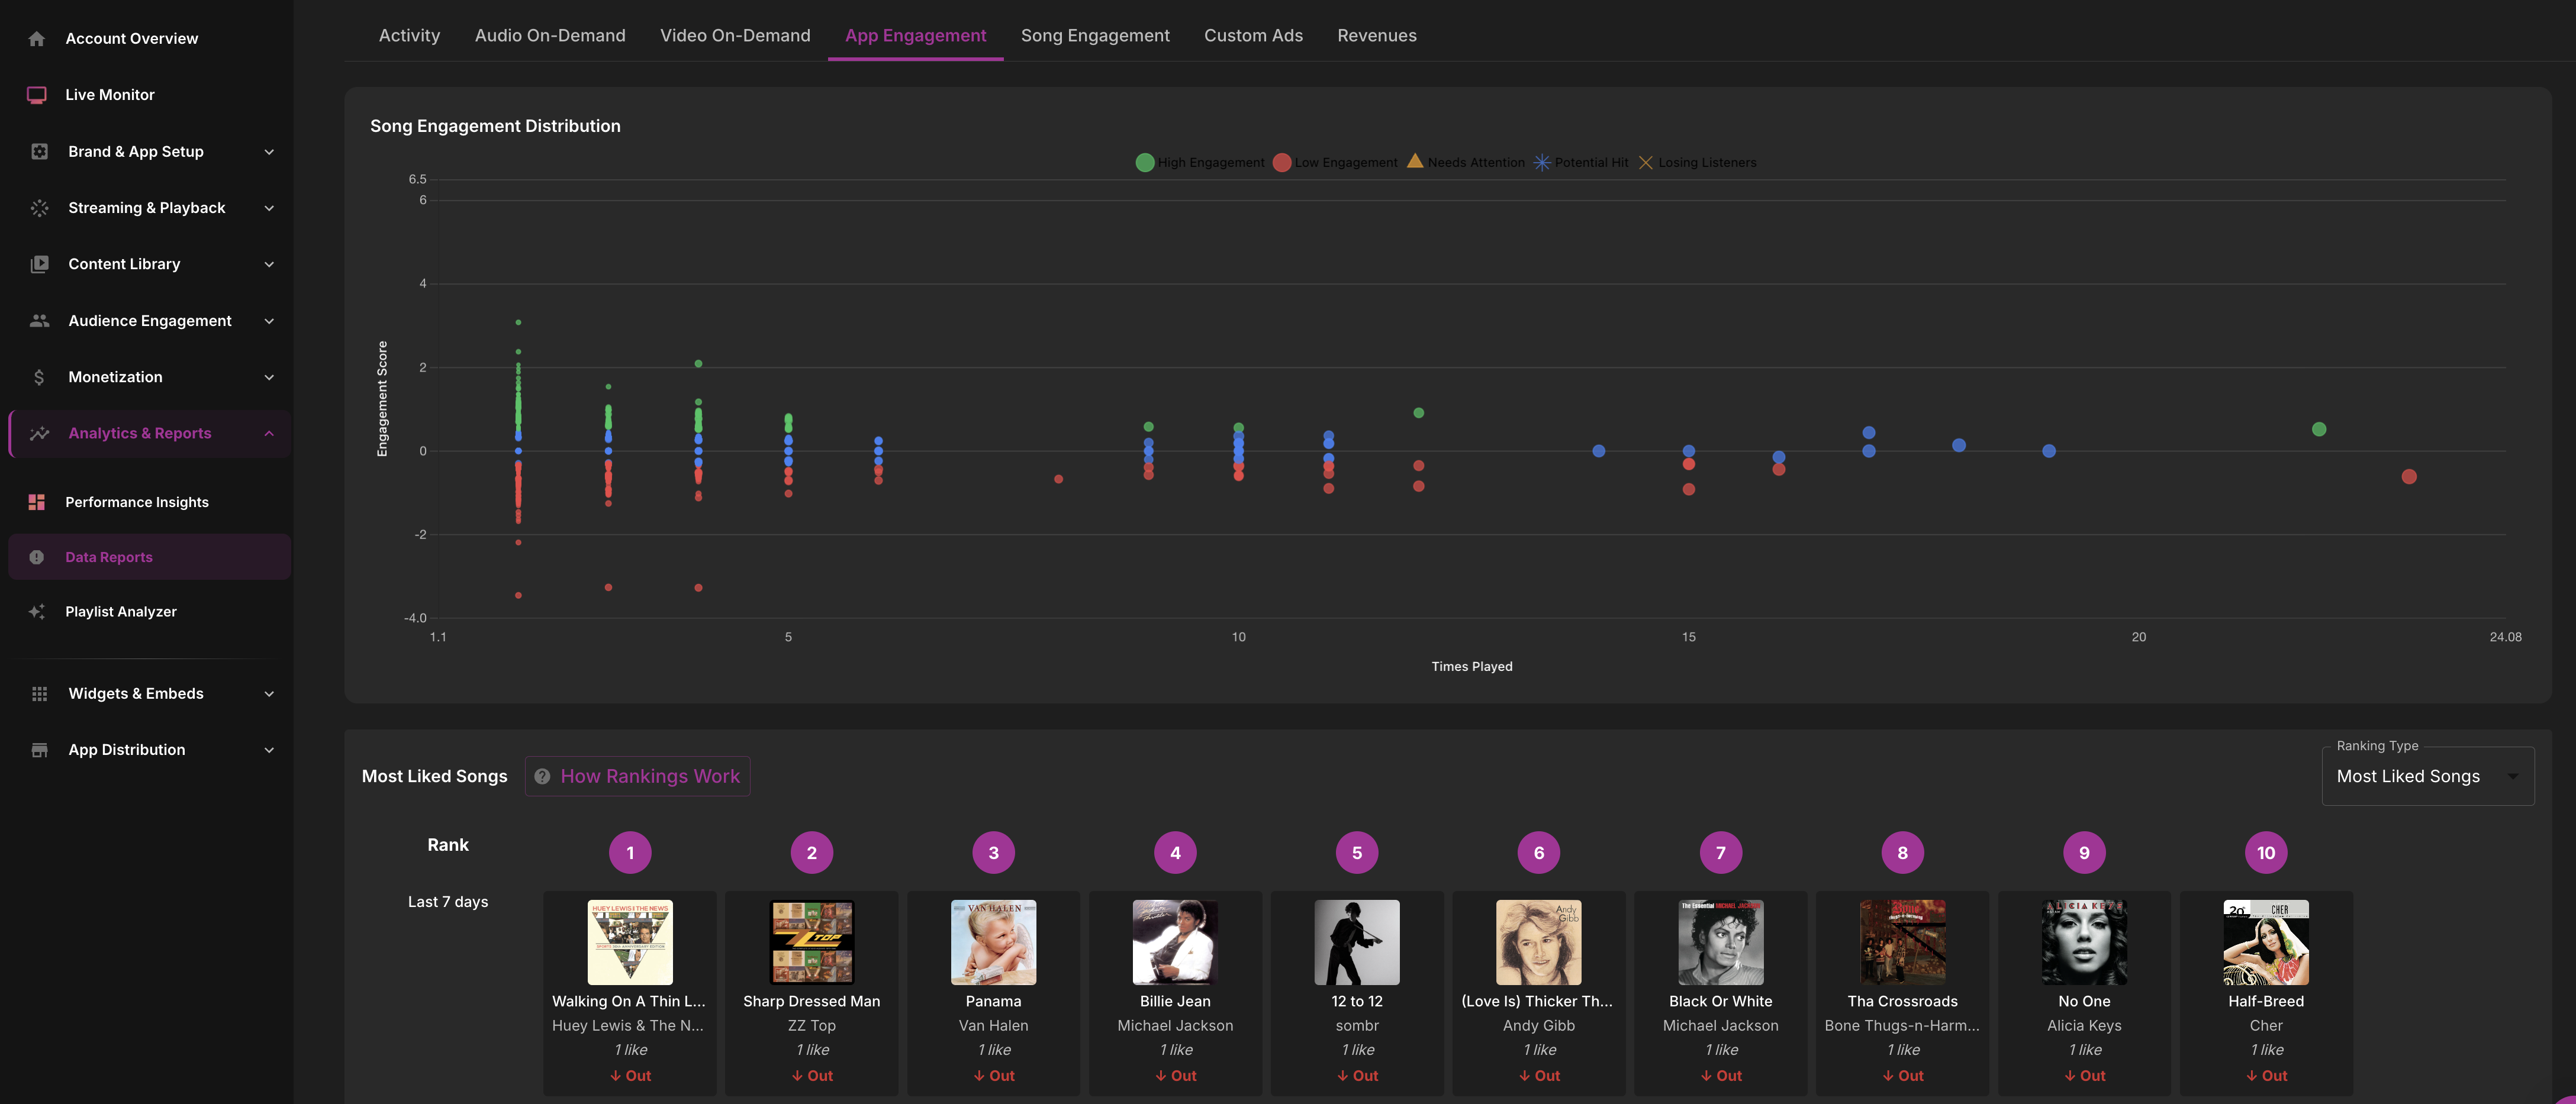The height and width of the screenshot is (1104, 2576).
Task: Open How Rankings Work help link
Action: coord(638,776)
